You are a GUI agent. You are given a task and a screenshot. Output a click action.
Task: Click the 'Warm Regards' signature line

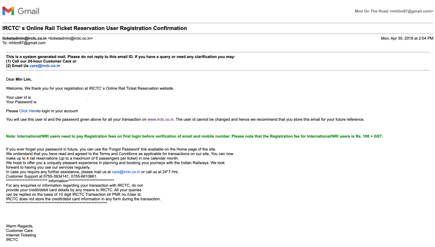coord(20,226)
